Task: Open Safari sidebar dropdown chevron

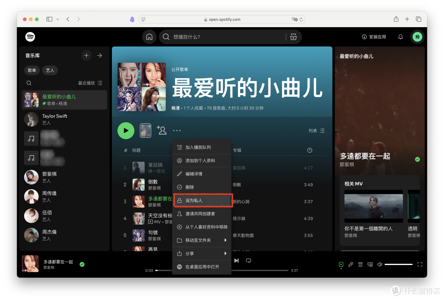Action: (x=58, y=19)
